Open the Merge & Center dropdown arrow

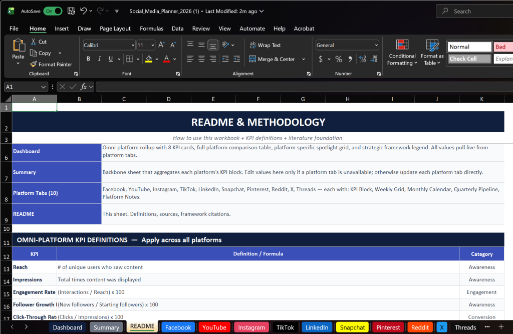(304, 59)
